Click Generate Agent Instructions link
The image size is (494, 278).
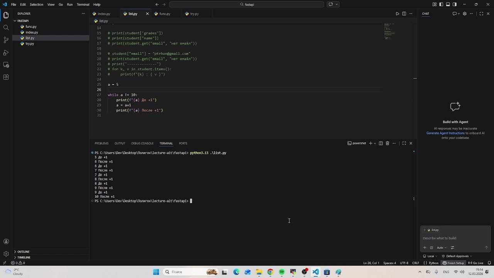pyautogui.click(x=445, y=133)
